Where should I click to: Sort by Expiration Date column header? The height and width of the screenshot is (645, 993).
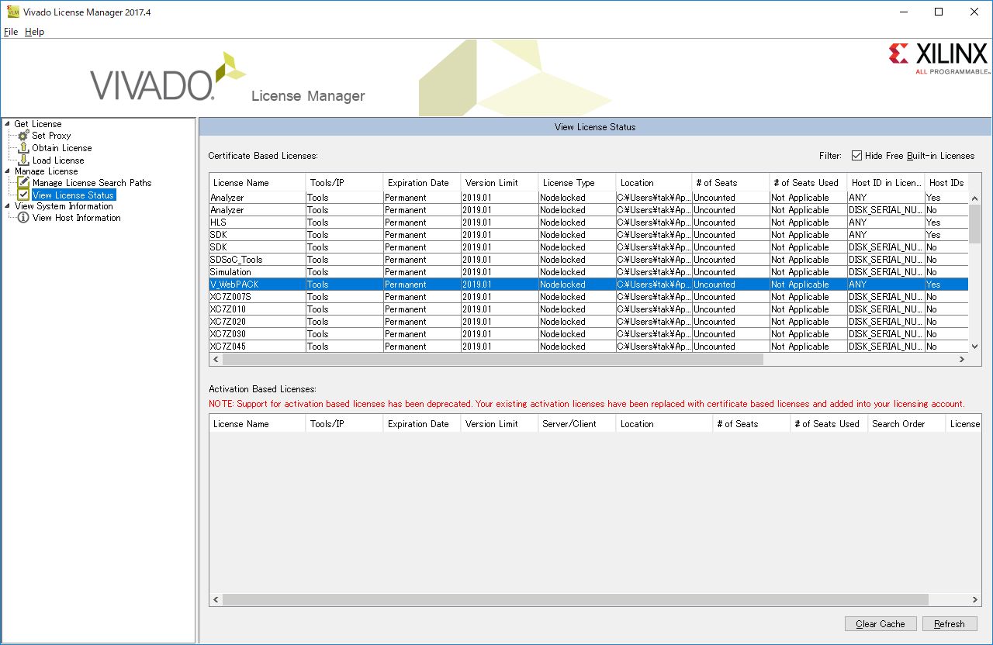(x=419, y=183)
